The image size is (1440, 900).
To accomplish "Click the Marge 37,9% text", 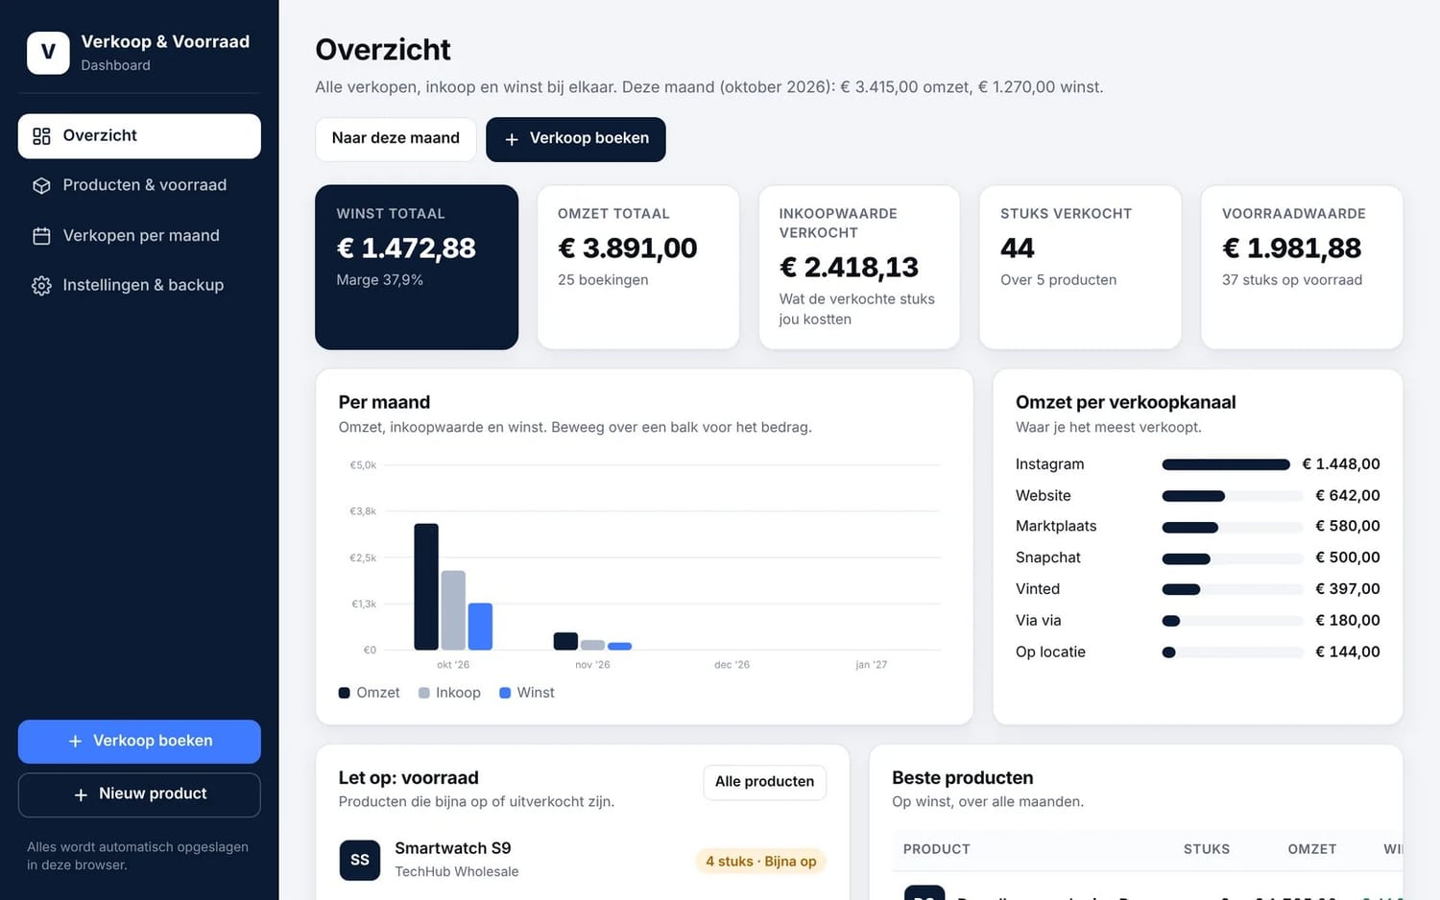I will coord(380,280).
